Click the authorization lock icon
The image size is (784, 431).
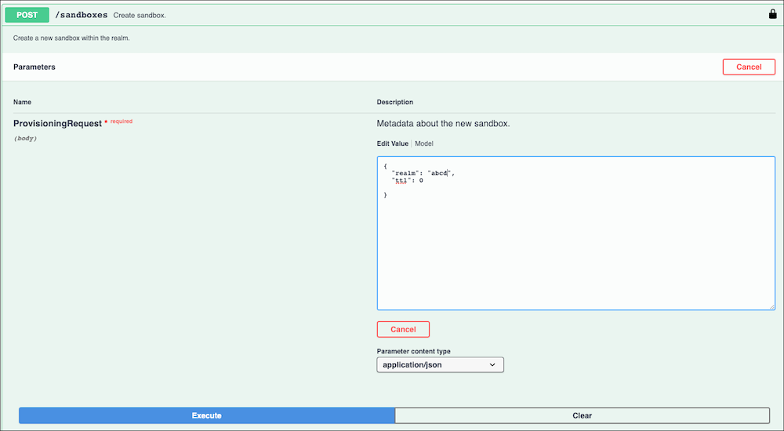coord(772,15)
